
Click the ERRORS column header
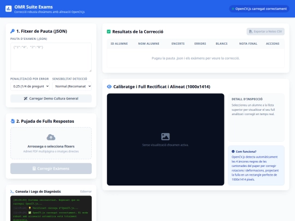coord(200,44)
